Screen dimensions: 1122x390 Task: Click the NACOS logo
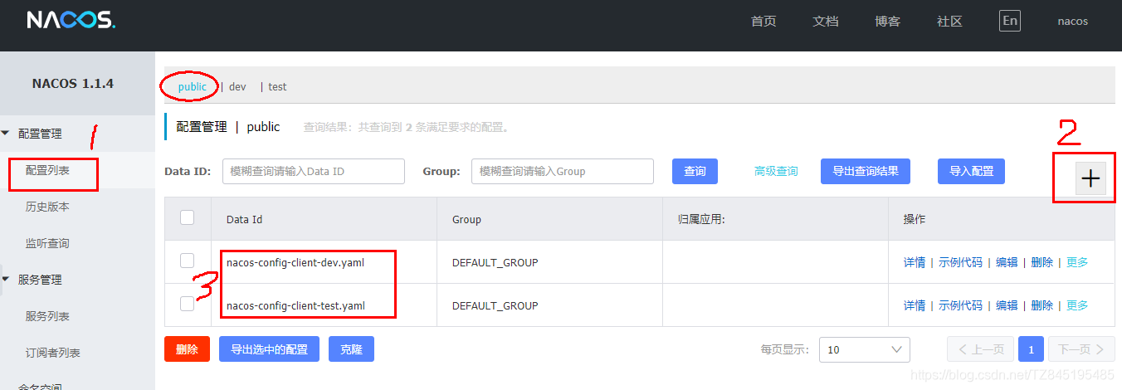71,21
